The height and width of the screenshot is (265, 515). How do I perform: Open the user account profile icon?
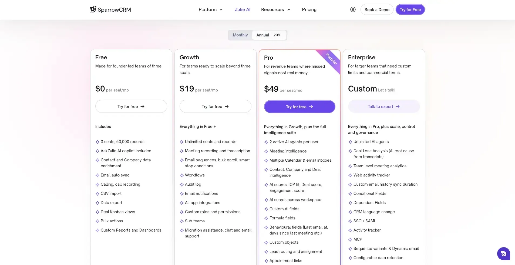pyautogui.click(x=353, y=9)
